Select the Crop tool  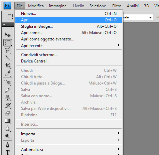pos(7,65)
